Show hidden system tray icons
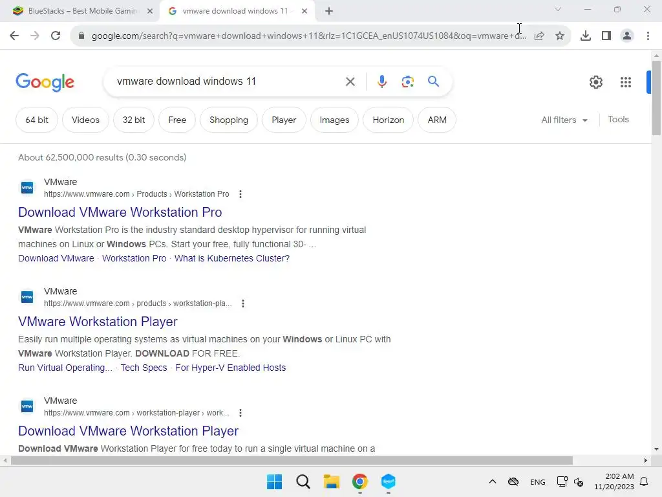The width and height of the screenshot is (662, 497). [x=492, y=481]
